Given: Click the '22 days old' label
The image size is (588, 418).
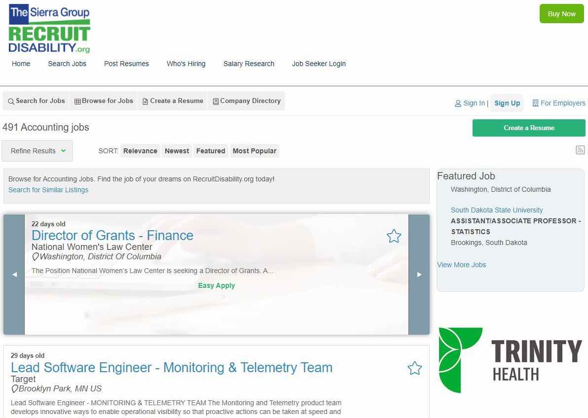Looking at the screenshot, I should click(48, 224).
